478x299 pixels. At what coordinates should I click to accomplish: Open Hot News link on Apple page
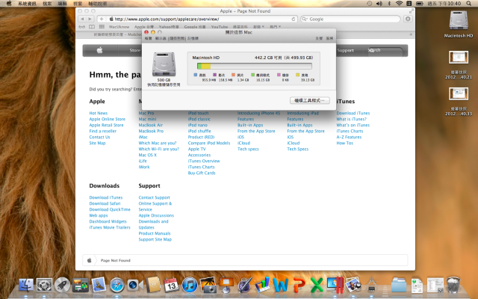[98, 113]
